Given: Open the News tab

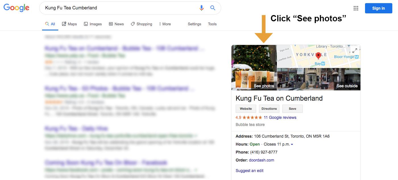Looking at the screenshot, I should (116, 24).
